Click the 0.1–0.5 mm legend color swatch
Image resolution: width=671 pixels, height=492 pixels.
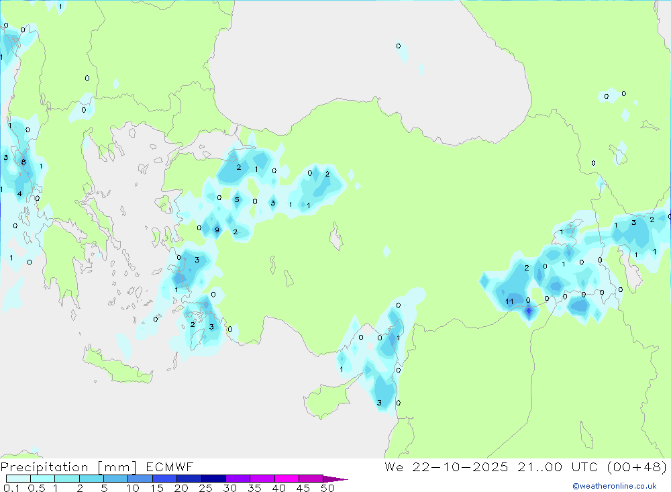pos(18,479)
